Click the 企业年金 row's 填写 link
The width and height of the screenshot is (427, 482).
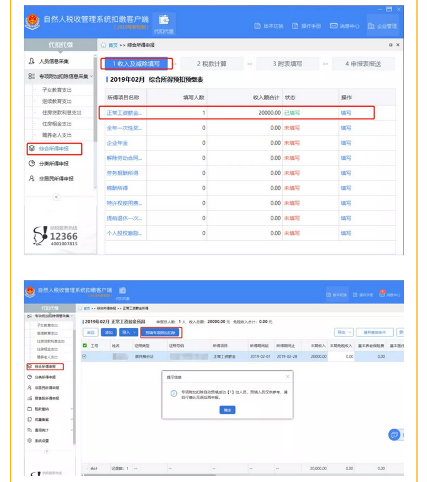(346, 143)
